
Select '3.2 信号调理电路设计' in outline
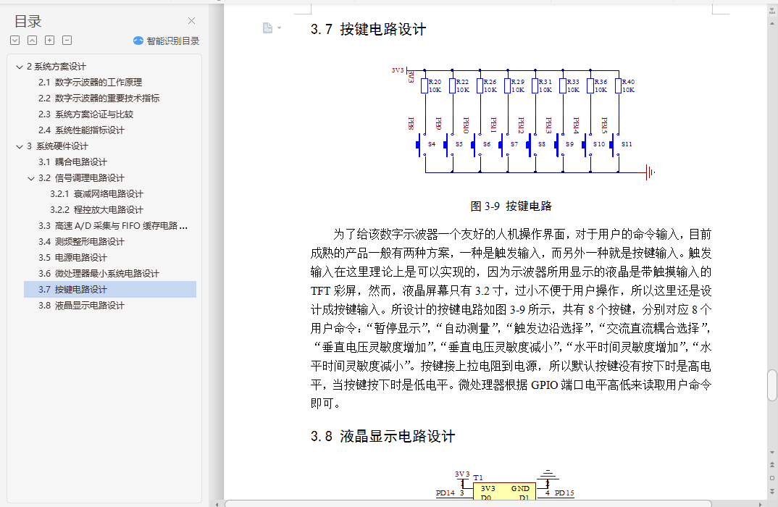[81, 178]
